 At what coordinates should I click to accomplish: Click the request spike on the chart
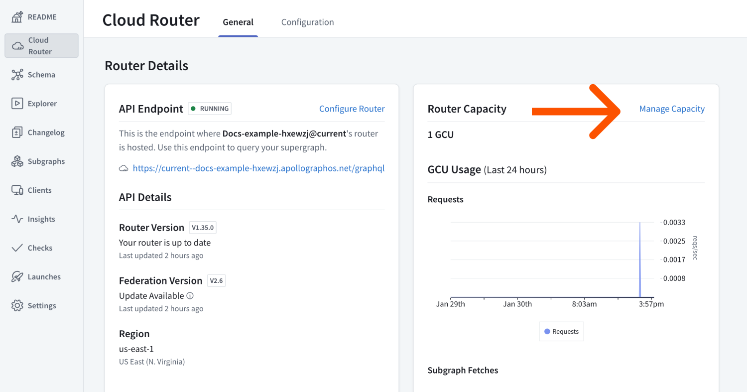click(x=639, y=259)
